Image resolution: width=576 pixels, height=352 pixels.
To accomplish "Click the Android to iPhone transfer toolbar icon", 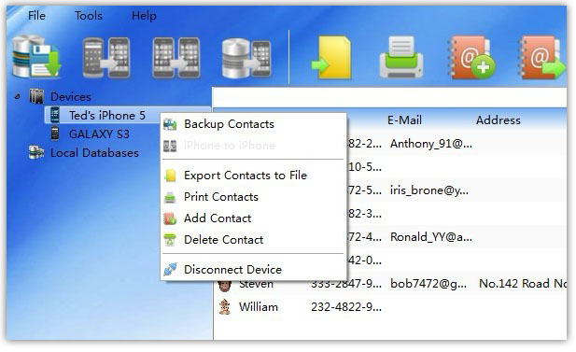I will [106, 58].
